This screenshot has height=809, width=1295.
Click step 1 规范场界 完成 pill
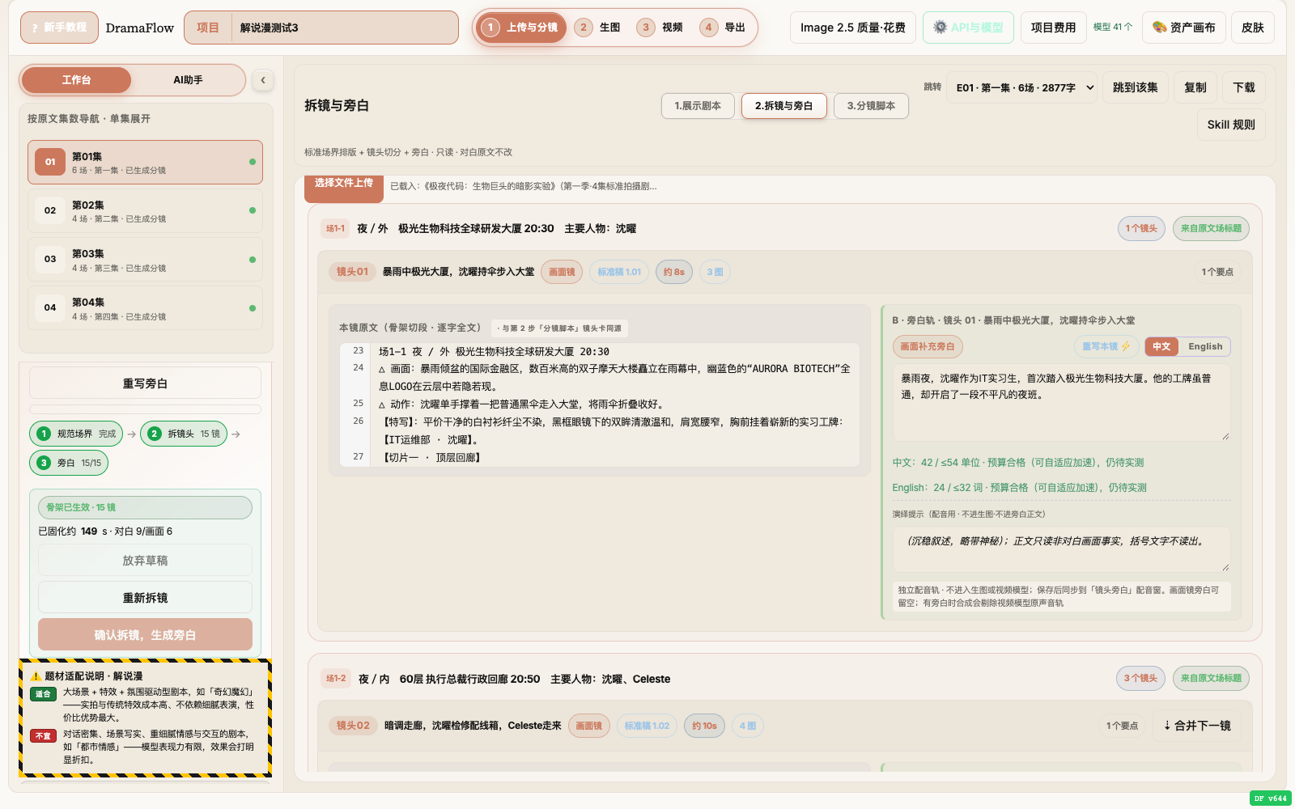(x=76, y=434)
